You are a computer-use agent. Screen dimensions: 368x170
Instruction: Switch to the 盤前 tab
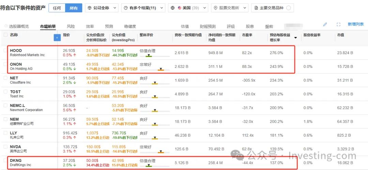click(269, 27)
